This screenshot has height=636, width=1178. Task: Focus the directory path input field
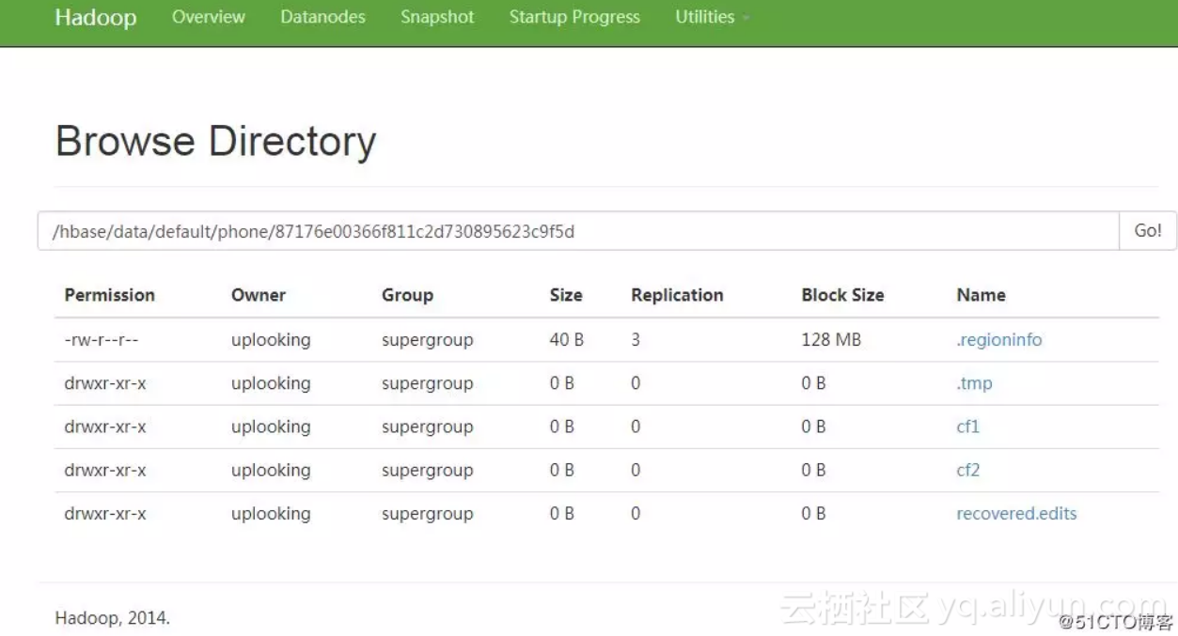tap(578, 231)
